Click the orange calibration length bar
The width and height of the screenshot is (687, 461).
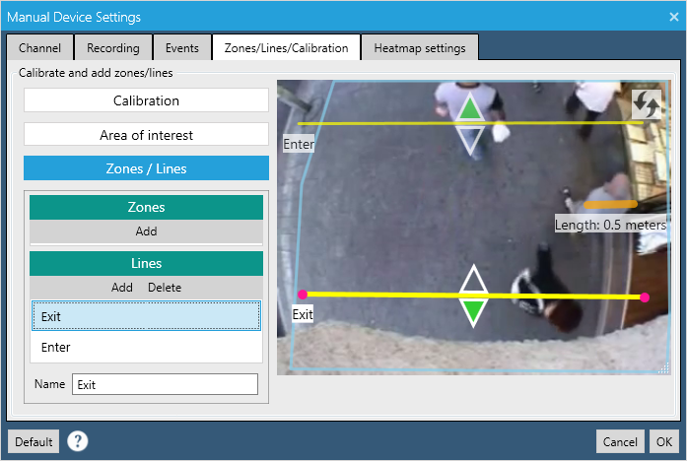(610, 205)
